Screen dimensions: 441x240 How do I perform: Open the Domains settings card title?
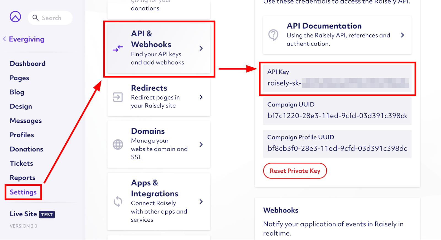[x=148, y=131]
